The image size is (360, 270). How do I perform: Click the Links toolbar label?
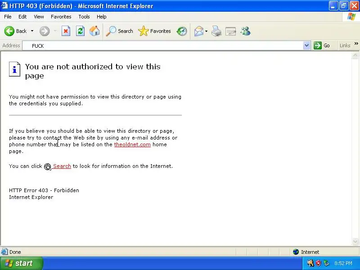click(345, 45)
